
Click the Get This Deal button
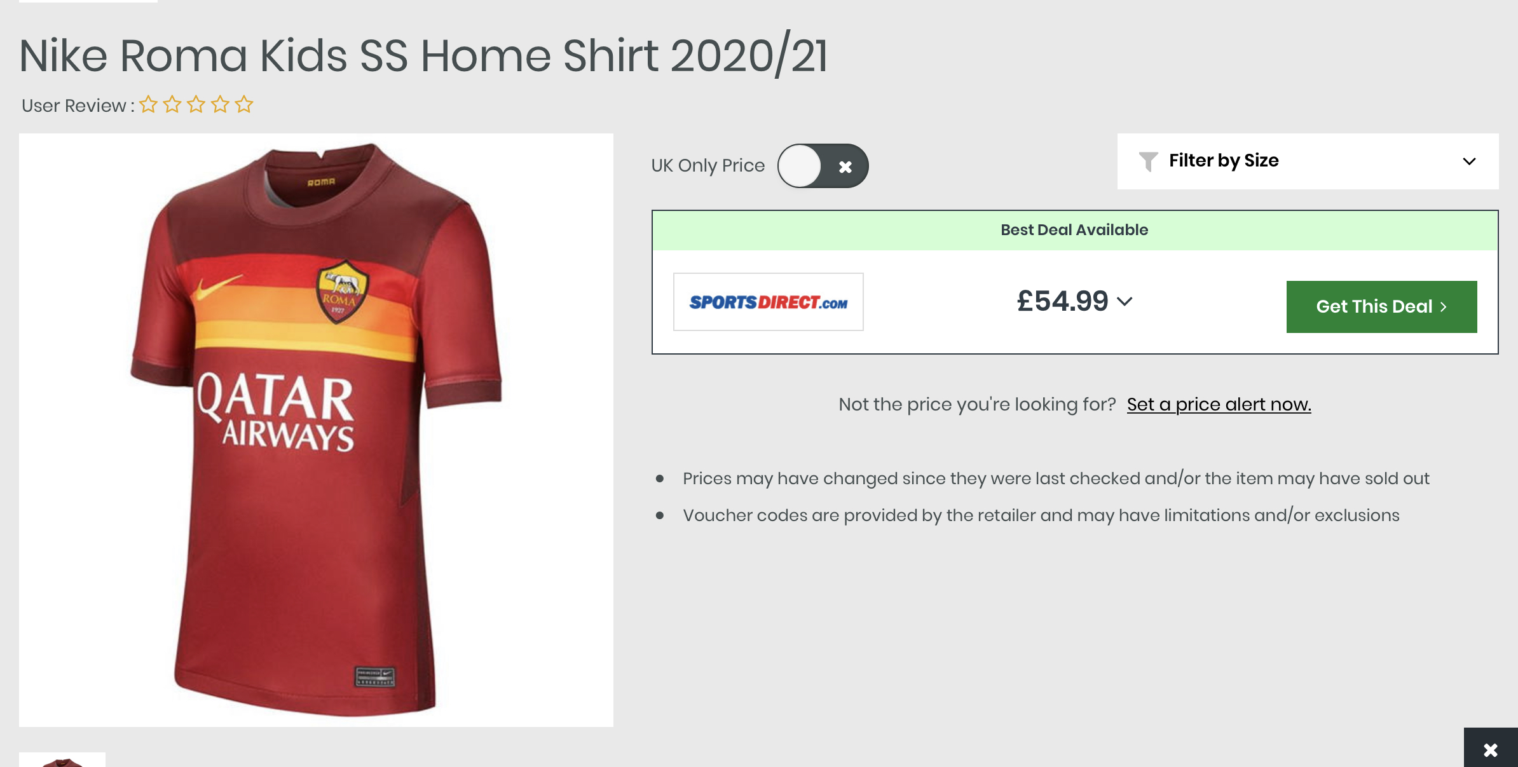1381,307
